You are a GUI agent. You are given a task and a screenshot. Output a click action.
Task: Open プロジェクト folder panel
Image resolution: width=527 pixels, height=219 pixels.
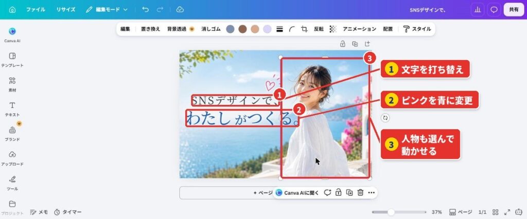tap(12, 208)
